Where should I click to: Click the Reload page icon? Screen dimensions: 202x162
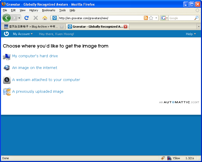point(26,18)
